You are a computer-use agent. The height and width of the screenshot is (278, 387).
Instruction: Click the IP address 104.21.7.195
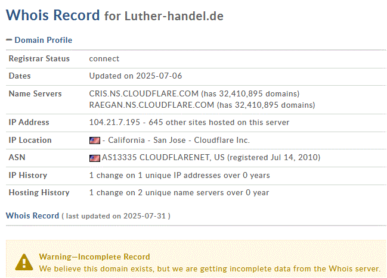[x=115, y=123]
